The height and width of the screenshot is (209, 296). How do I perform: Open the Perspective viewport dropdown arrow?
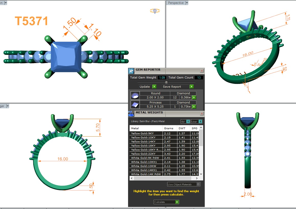187,3
